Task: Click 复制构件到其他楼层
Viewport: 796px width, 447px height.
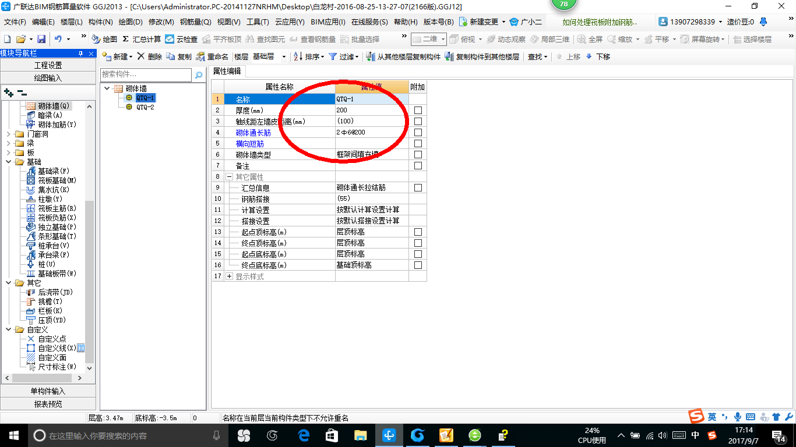Action: (x=482, y=56)
